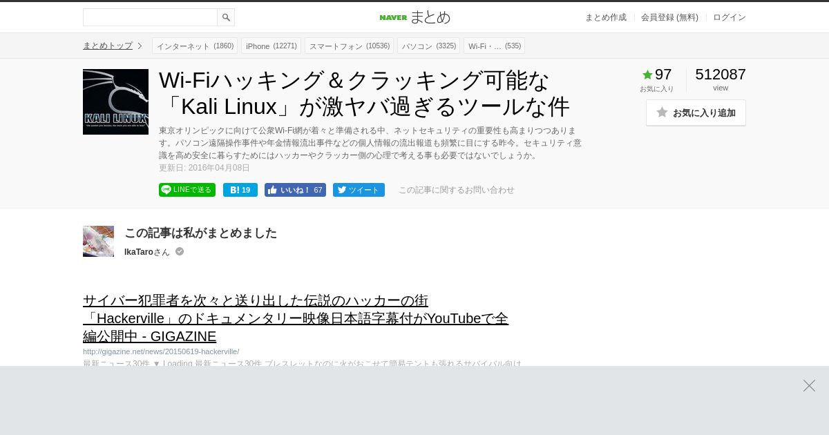Open この記事に関するお問い合わせ link
Image resolution: width=829 pixels, height=435 pixels.
coord(456,190)
